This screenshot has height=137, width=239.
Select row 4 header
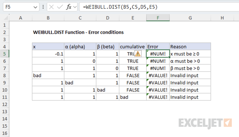pos(4,47)
